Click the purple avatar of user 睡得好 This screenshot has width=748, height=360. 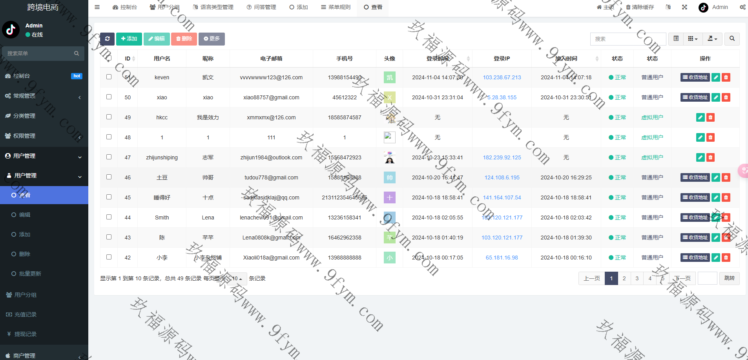(x=389, y=197)
